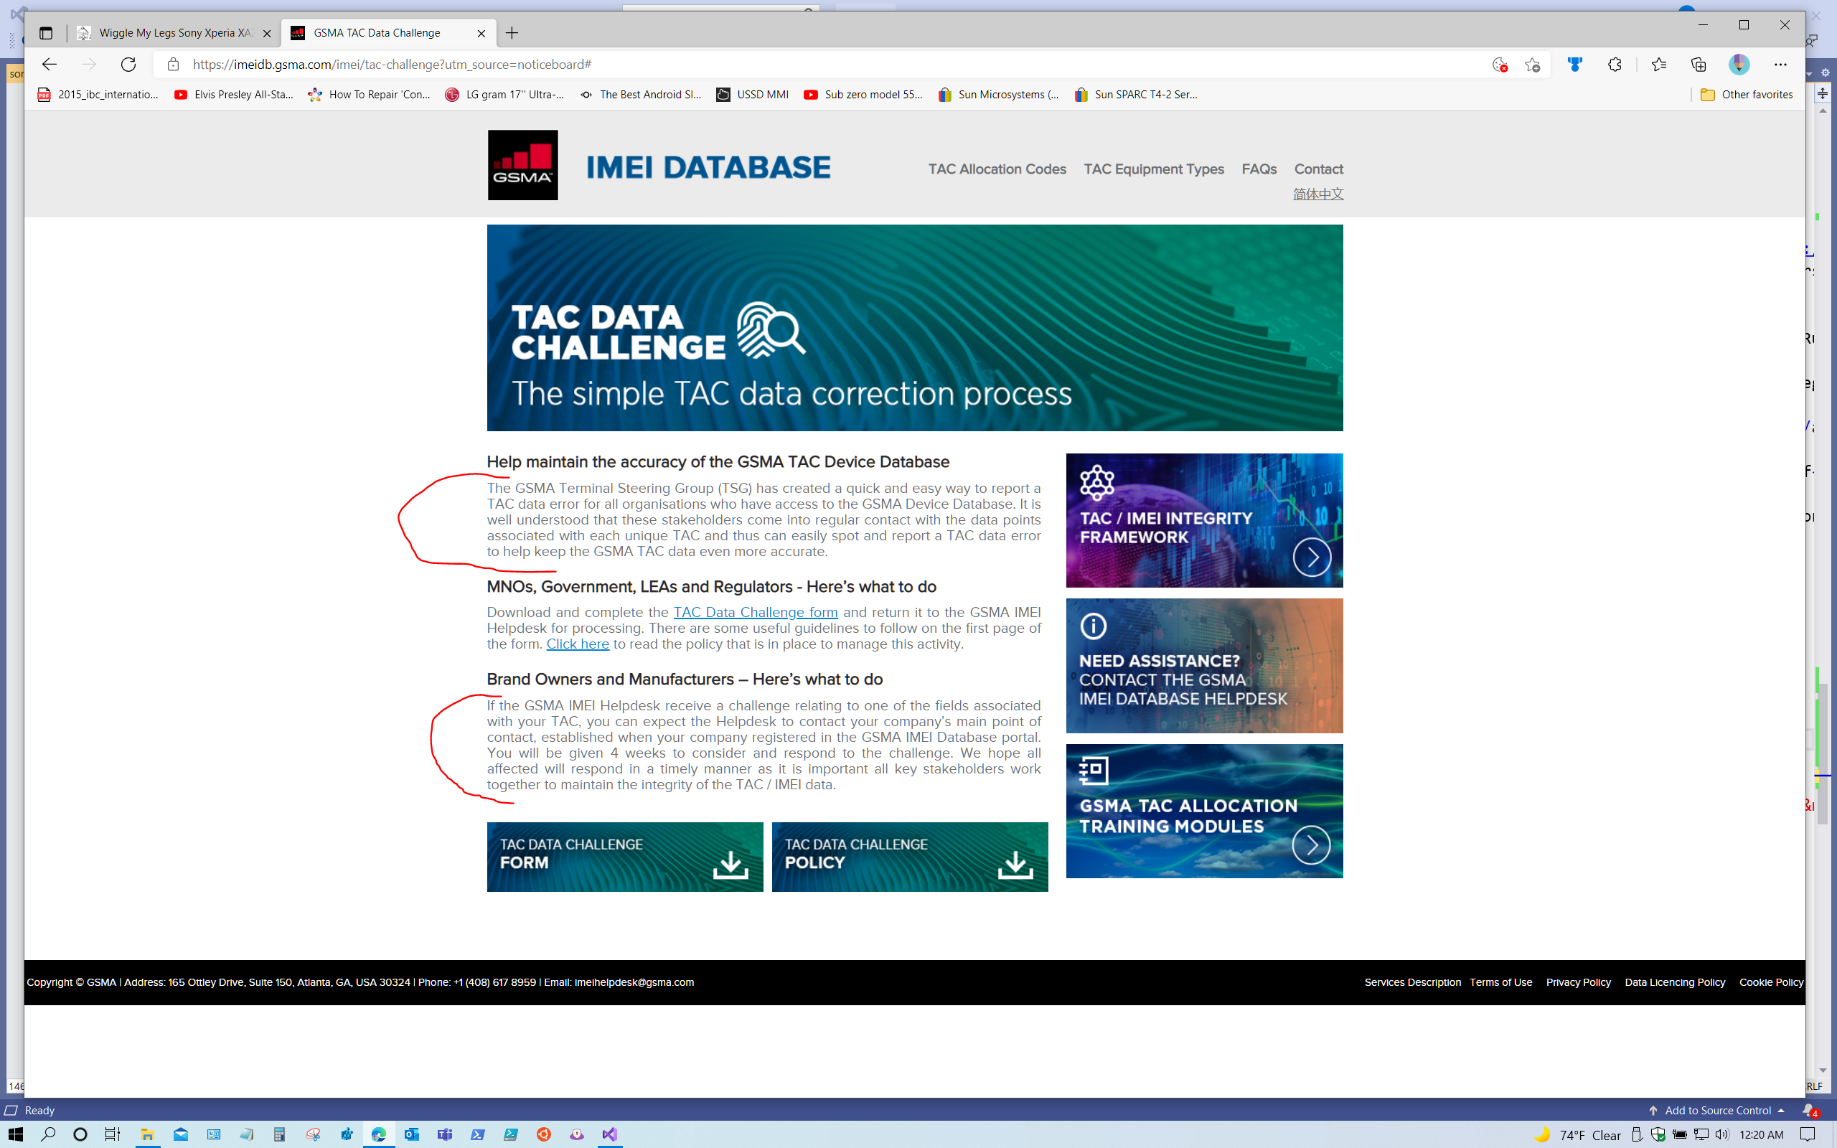
Task: Open Outlook from the taskbar
Action: pyautogui.click(x=411, y=1134)
